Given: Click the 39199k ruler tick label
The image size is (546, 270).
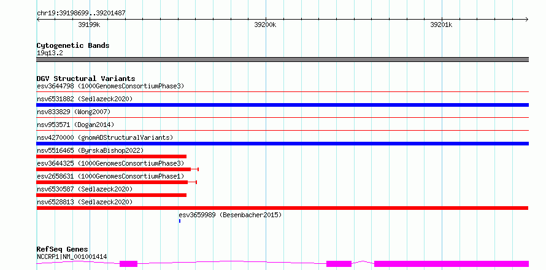Looking at the screenshot, I should (x=89, y=25).
